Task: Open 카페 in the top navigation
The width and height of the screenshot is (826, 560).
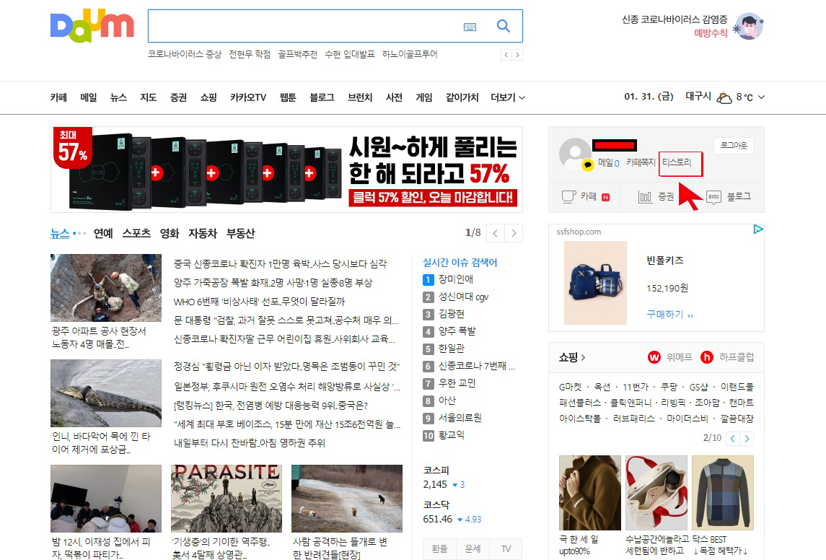Action: point(58,97)
